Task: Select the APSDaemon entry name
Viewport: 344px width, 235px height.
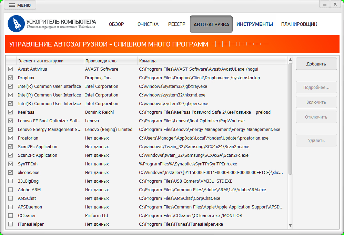Action: (x=30, y=207)
